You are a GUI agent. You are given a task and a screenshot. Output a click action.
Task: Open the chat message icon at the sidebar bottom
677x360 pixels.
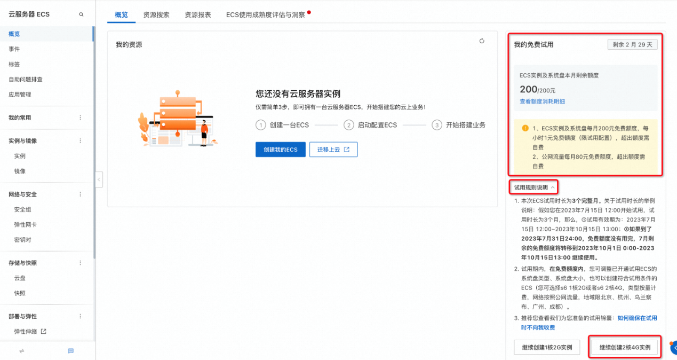(71, 351)
